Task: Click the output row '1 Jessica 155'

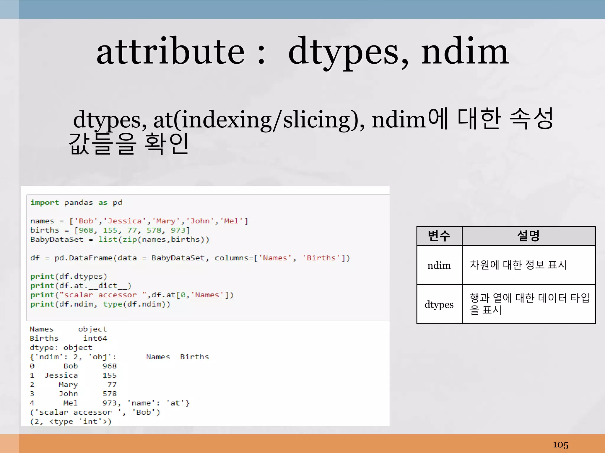Action: 73,375
